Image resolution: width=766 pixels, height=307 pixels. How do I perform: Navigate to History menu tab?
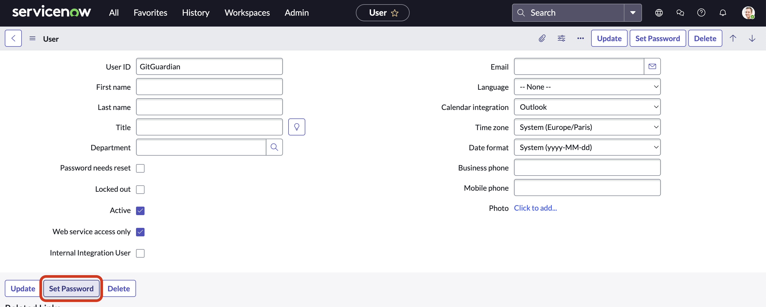195,13
